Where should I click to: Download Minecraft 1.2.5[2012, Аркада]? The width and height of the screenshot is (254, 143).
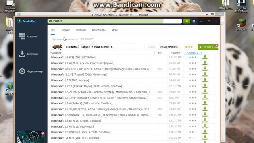pos(205,80)
